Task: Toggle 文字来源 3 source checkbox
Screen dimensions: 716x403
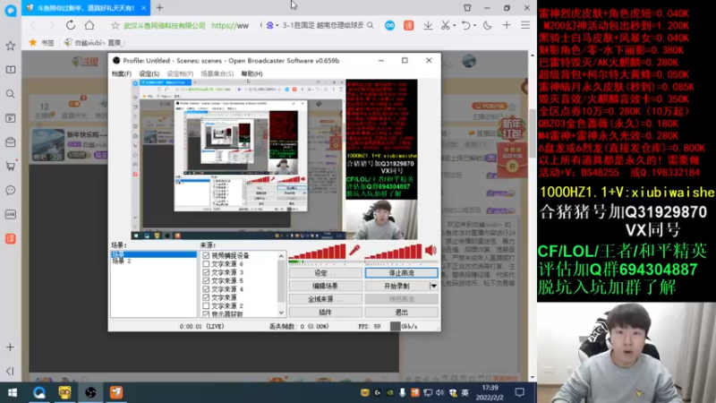Action: tap(206, 272)
